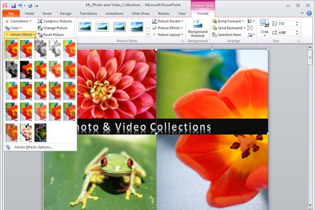315x210 pixels.
Task: Click Compress Pictures
Action: 55,21
